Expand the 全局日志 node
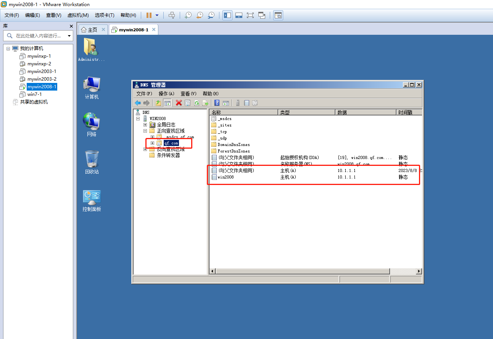The height and width of the screenshot is (339, 493). pos(145,125)
